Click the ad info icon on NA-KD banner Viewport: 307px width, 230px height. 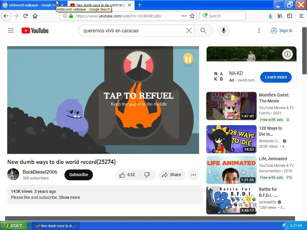point(287,54)
